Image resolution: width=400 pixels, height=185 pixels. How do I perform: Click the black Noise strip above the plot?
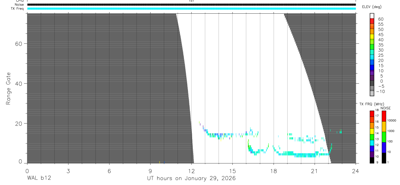click(x=191, y=5)
